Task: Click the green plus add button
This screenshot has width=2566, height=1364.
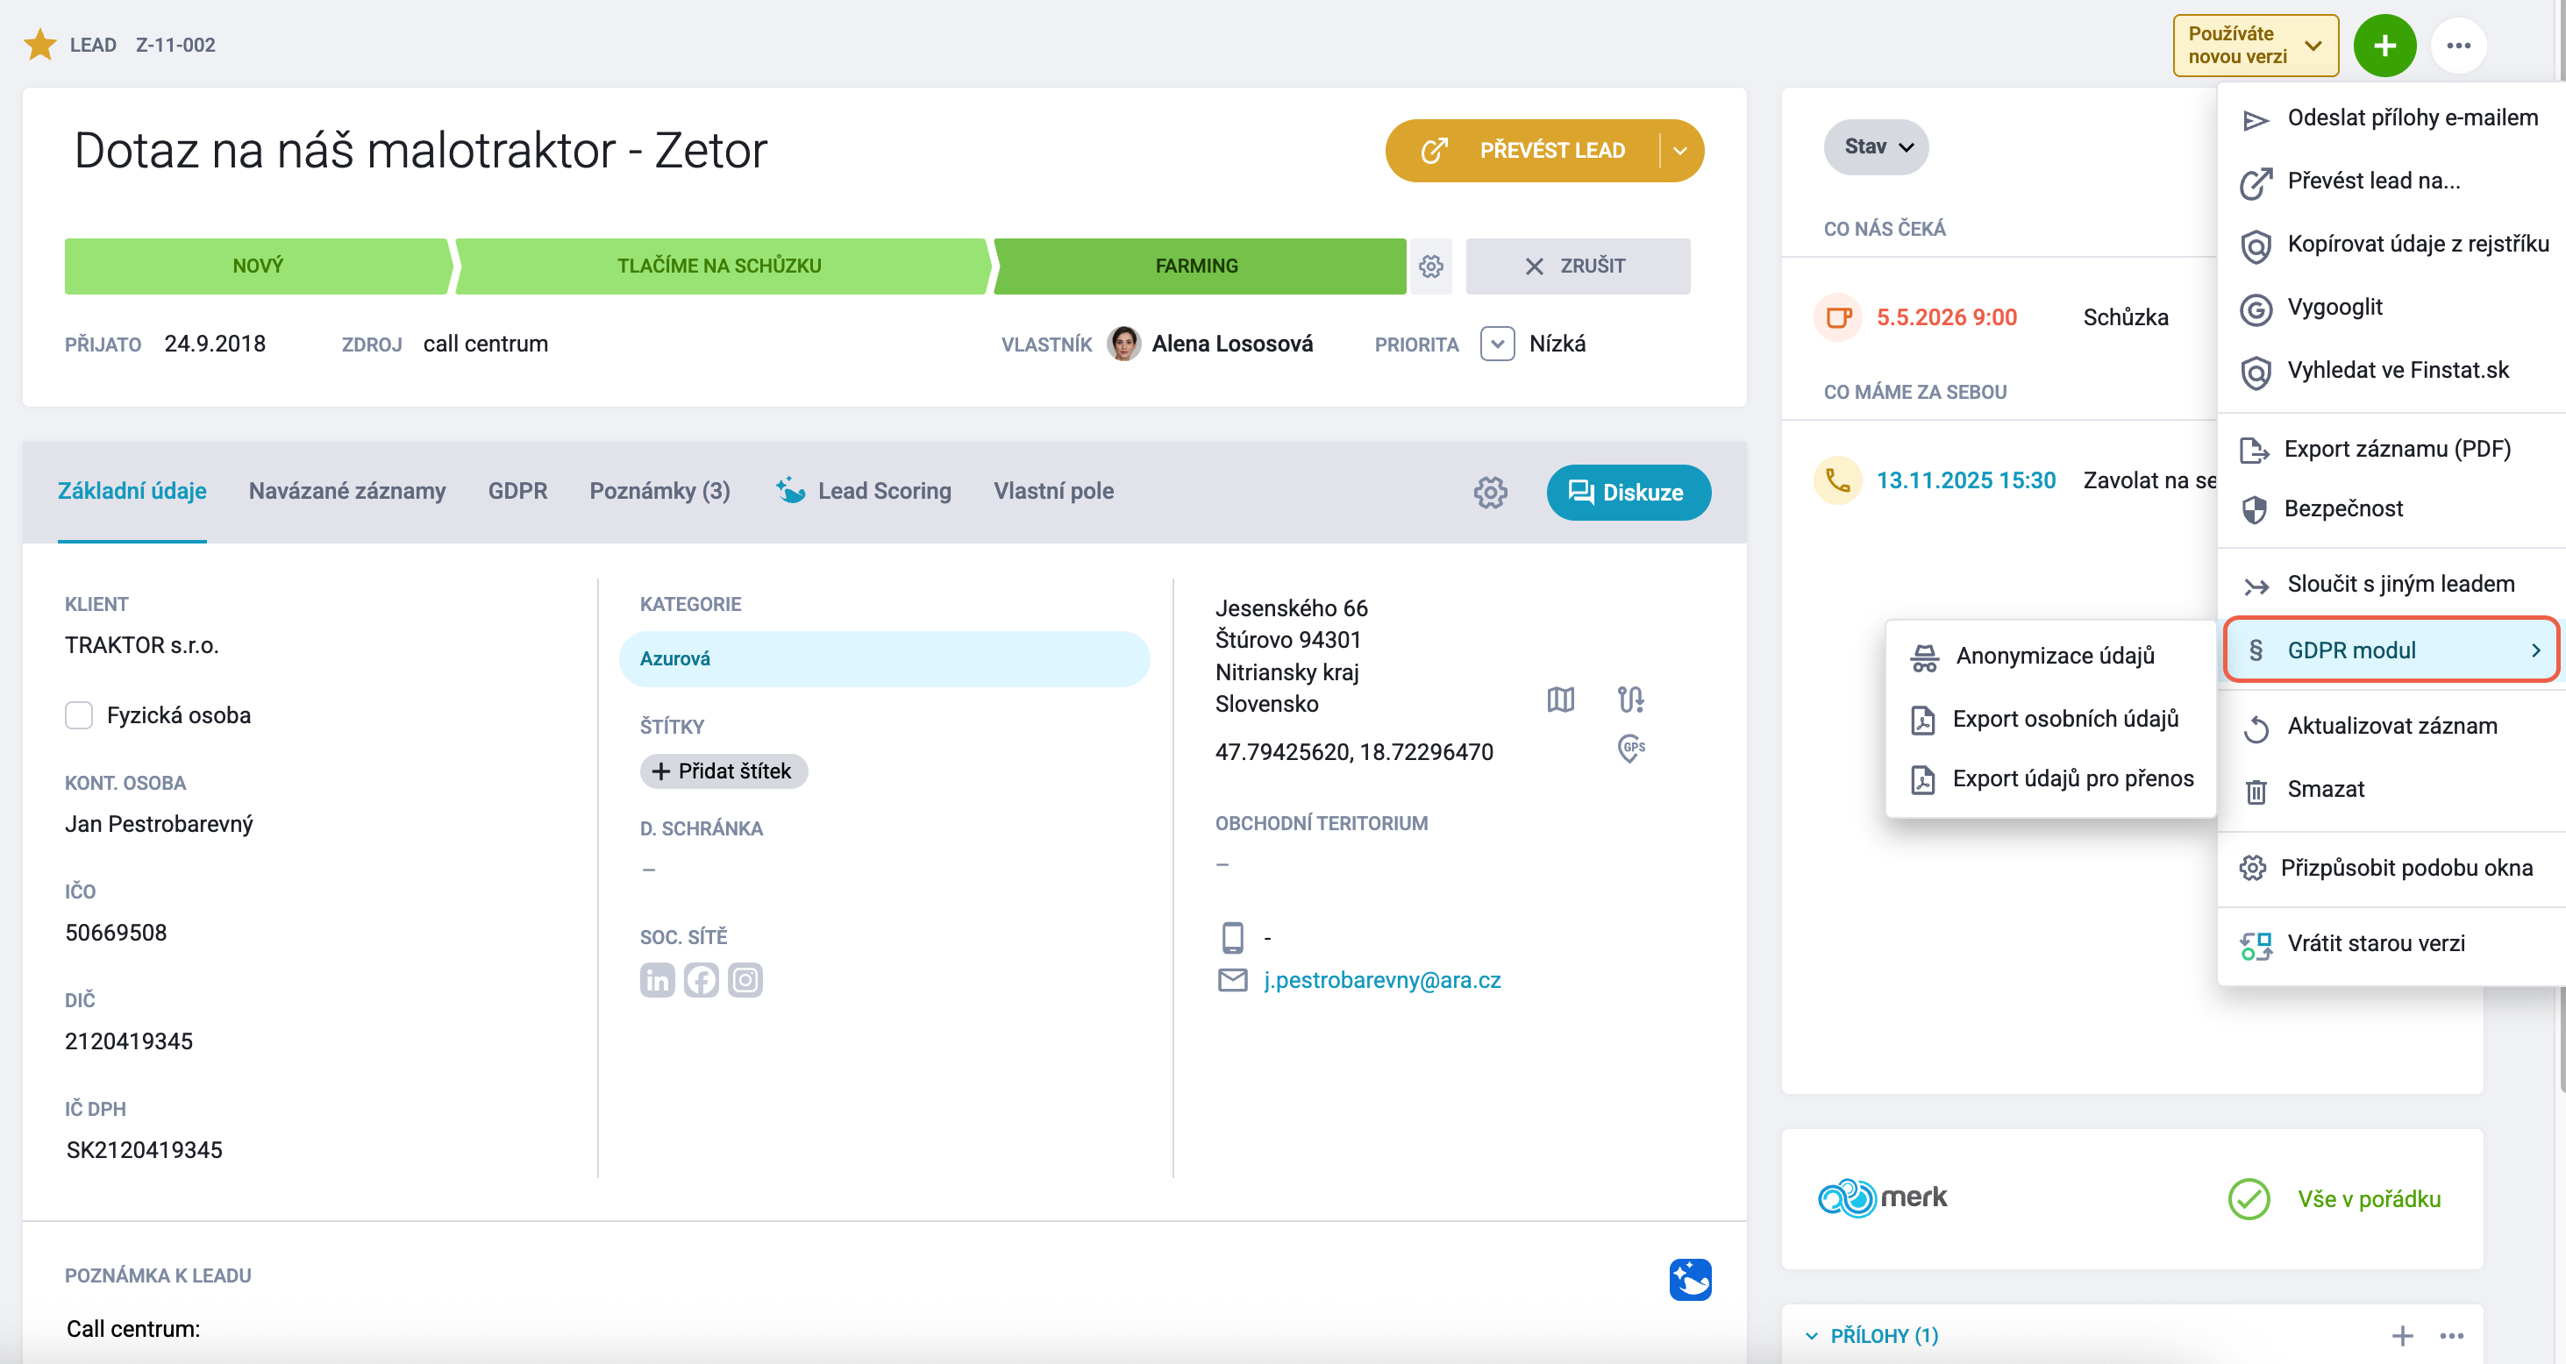Action: [2384, 46]
